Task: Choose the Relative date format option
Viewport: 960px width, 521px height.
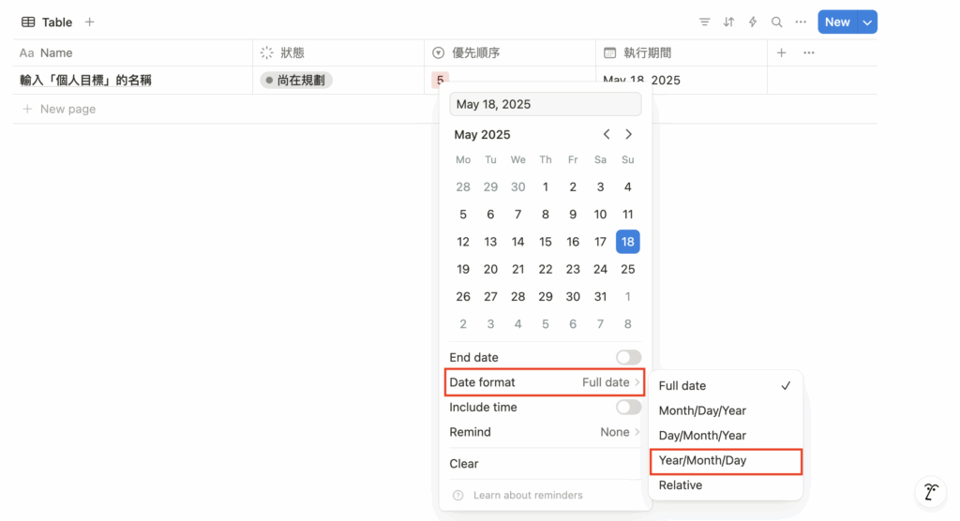Action: click(681, 485)
